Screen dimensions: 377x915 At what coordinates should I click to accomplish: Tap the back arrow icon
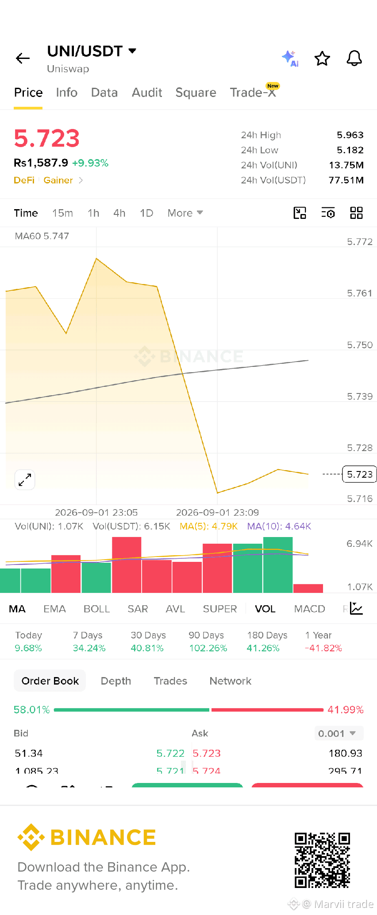(x=23, y=58)
